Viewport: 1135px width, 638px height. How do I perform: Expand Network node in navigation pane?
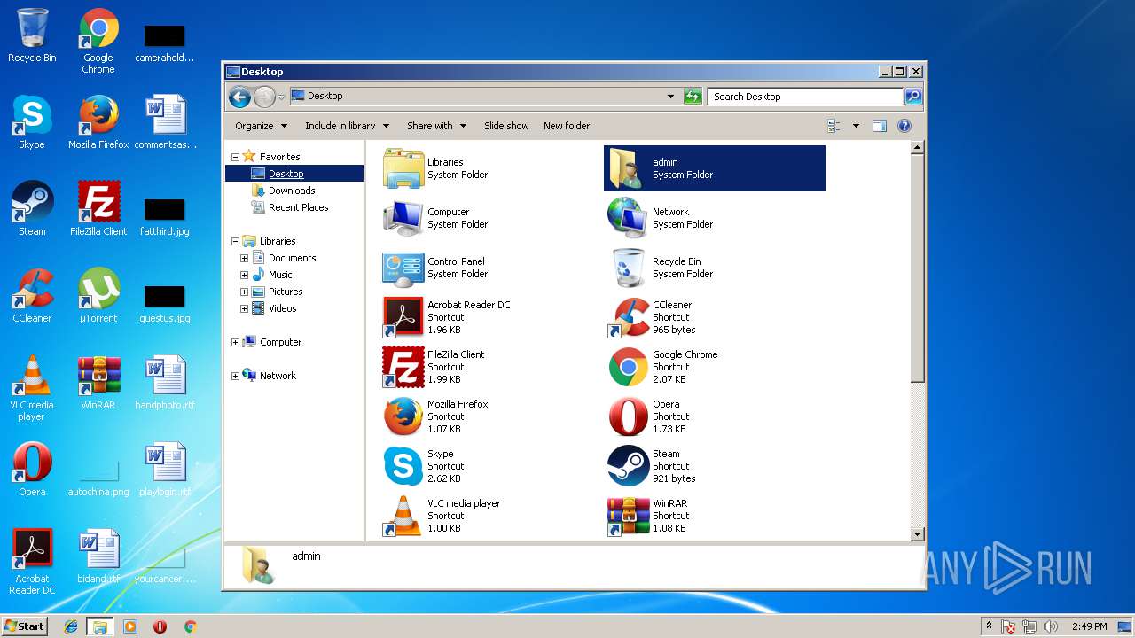tap(235, 376)
